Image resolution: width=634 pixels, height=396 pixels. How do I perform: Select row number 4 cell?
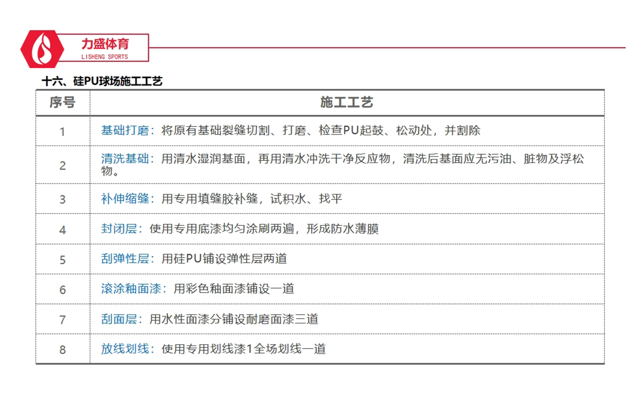click(x=63, y=230)
